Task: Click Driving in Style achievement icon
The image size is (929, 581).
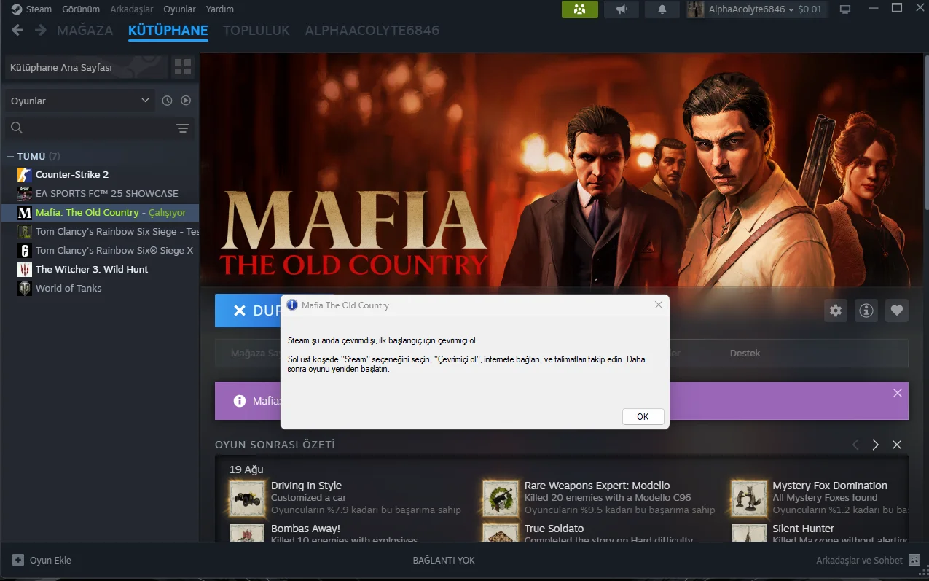Action: (x=247, y=498)
